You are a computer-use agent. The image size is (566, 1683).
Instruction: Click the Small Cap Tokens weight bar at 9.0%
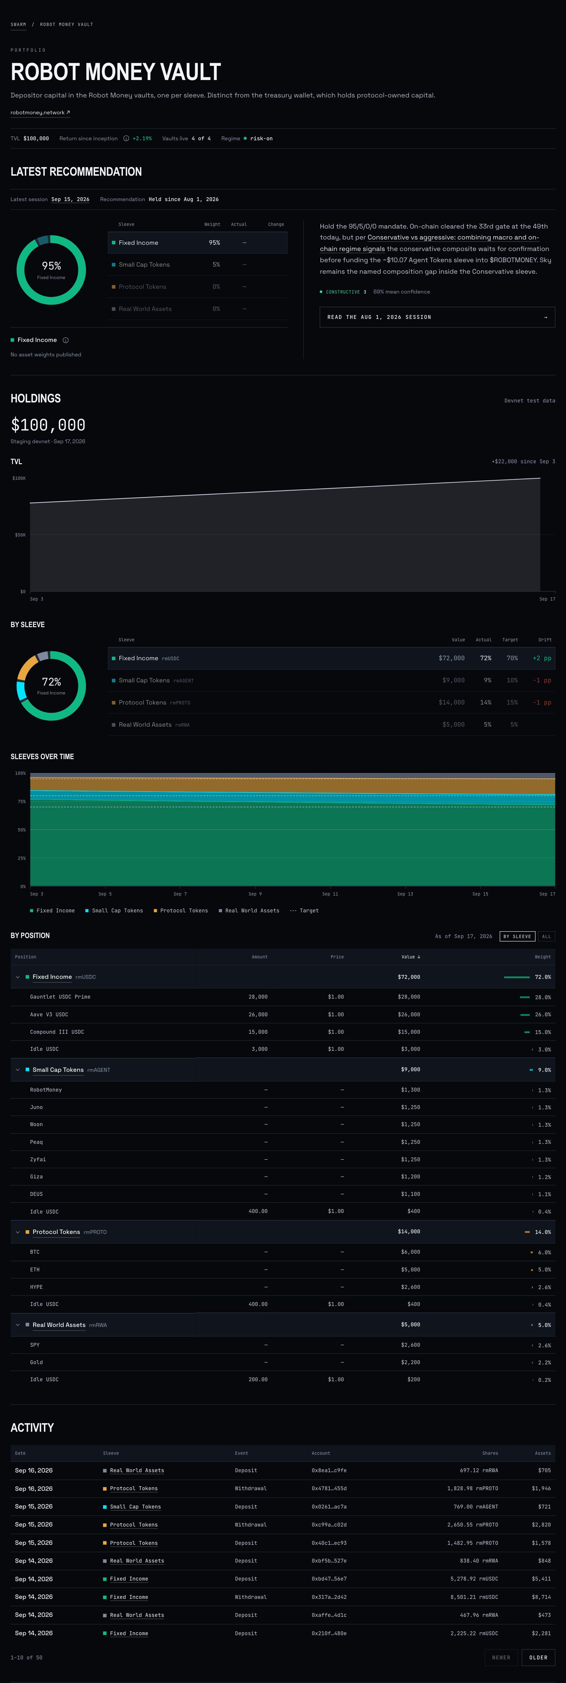(x=532, y=1070)
